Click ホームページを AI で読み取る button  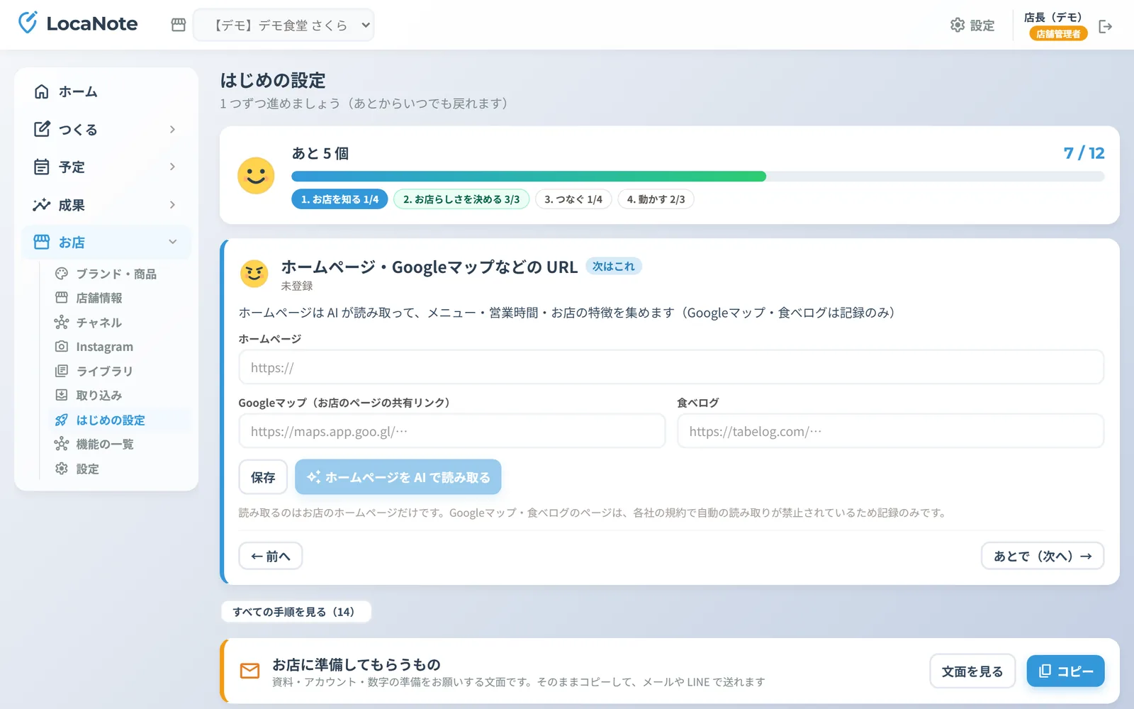398,477
